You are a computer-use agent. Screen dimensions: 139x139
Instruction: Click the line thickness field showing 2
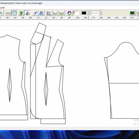(76, 13)
